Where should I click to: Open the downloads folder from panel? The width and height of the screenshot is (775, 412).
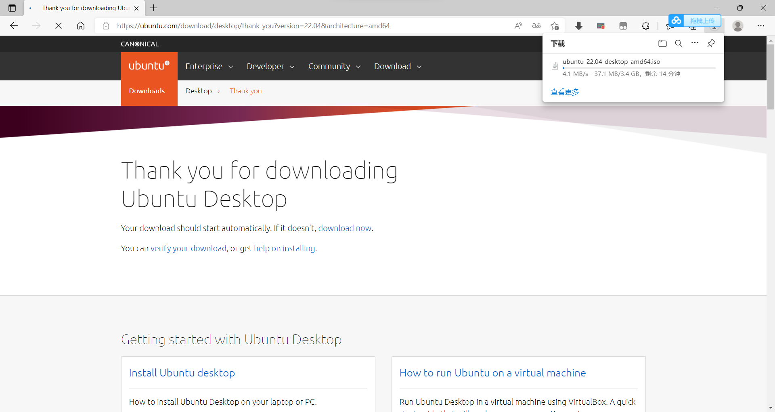(662, 43)
